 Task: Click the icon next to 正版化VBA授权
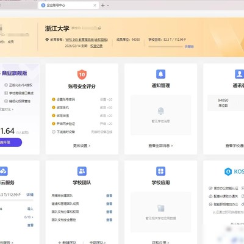6,85
